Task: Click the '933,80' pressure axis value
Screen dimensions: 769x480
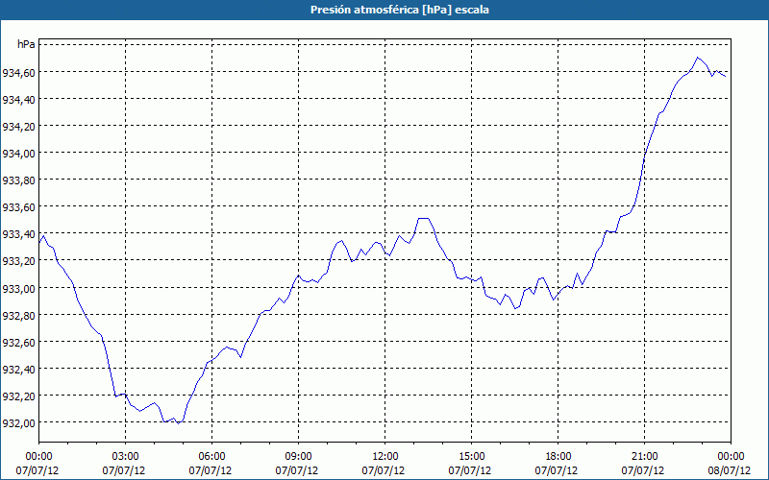Action: [18, 180]
